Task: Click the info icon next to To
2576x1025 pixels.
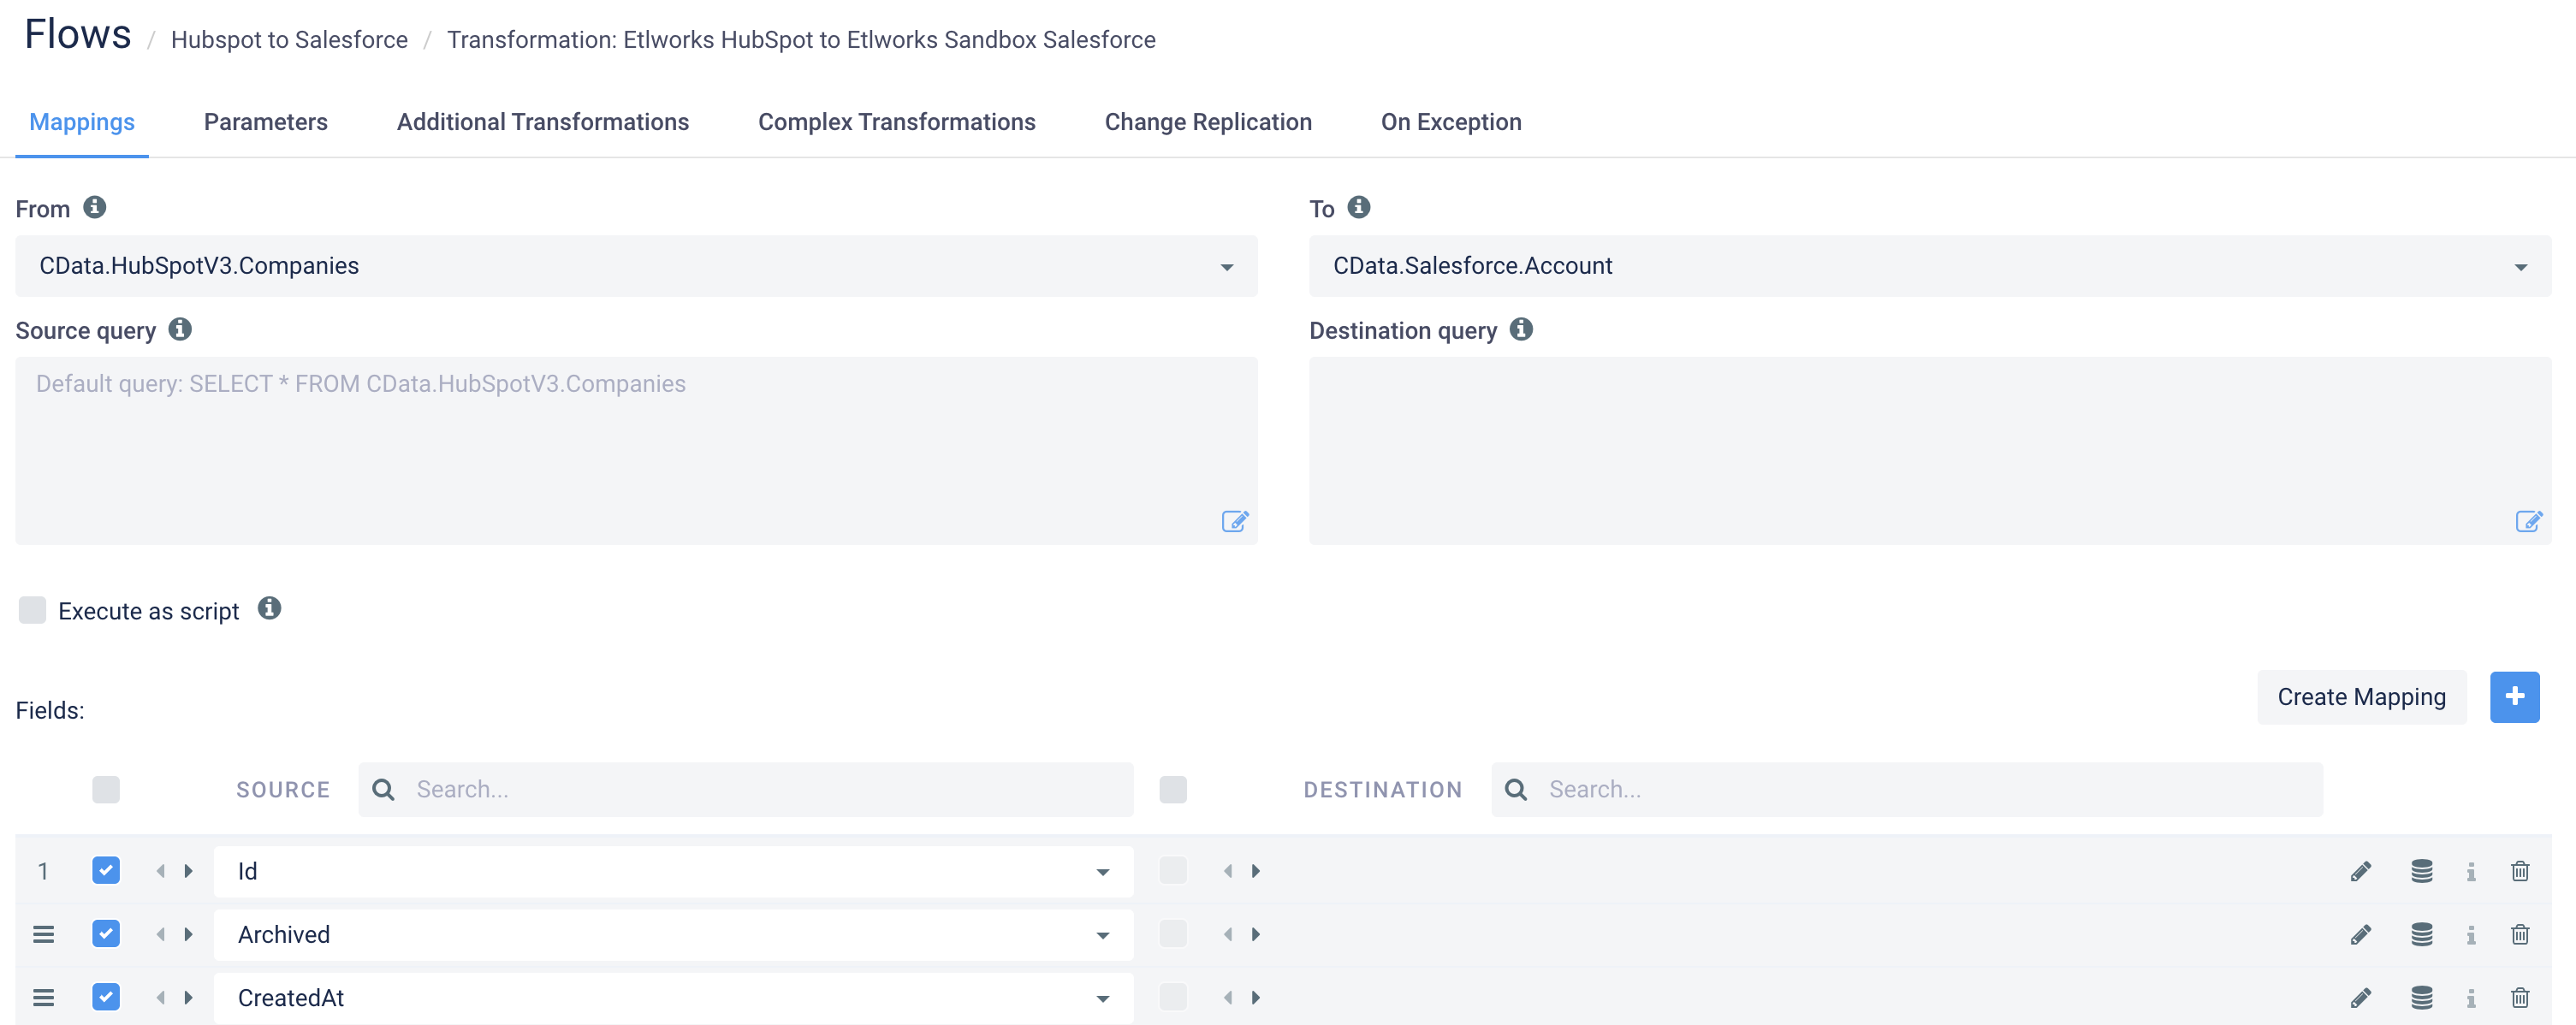Action: click(1359, 207)
